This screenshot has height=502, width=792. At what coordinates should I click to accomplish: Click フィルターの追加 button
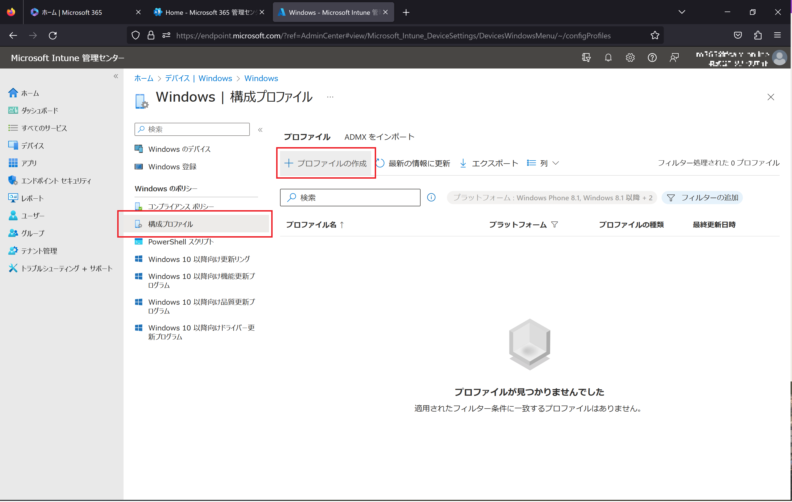702,198
